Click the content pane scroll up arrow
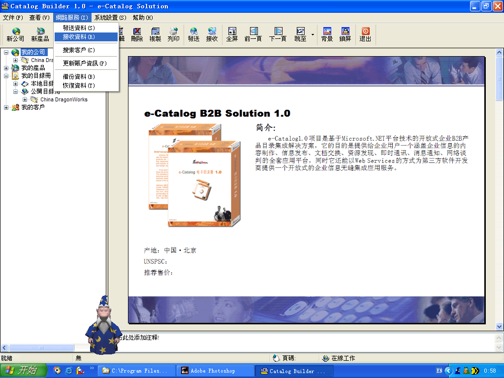The image size is (504, 378). tap(499, 52)
